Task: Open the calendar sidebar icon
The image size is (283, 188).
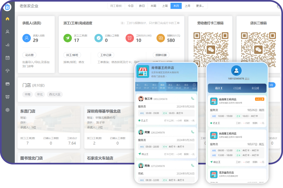Action: tap(8, 58)
